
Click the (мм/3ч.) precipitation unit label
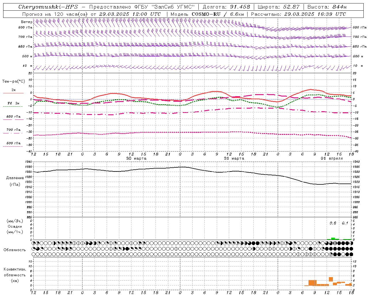[15, 221]
